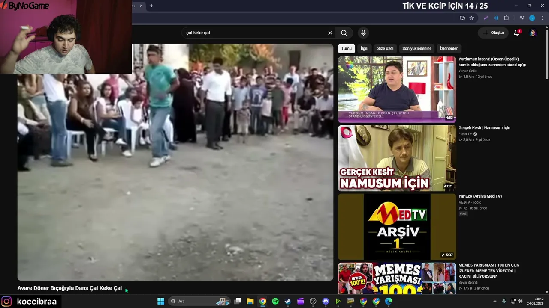Viewport: 549px width, 308px height.
Task: Bookmark this page with the star icon
Action: coord(471,18)
